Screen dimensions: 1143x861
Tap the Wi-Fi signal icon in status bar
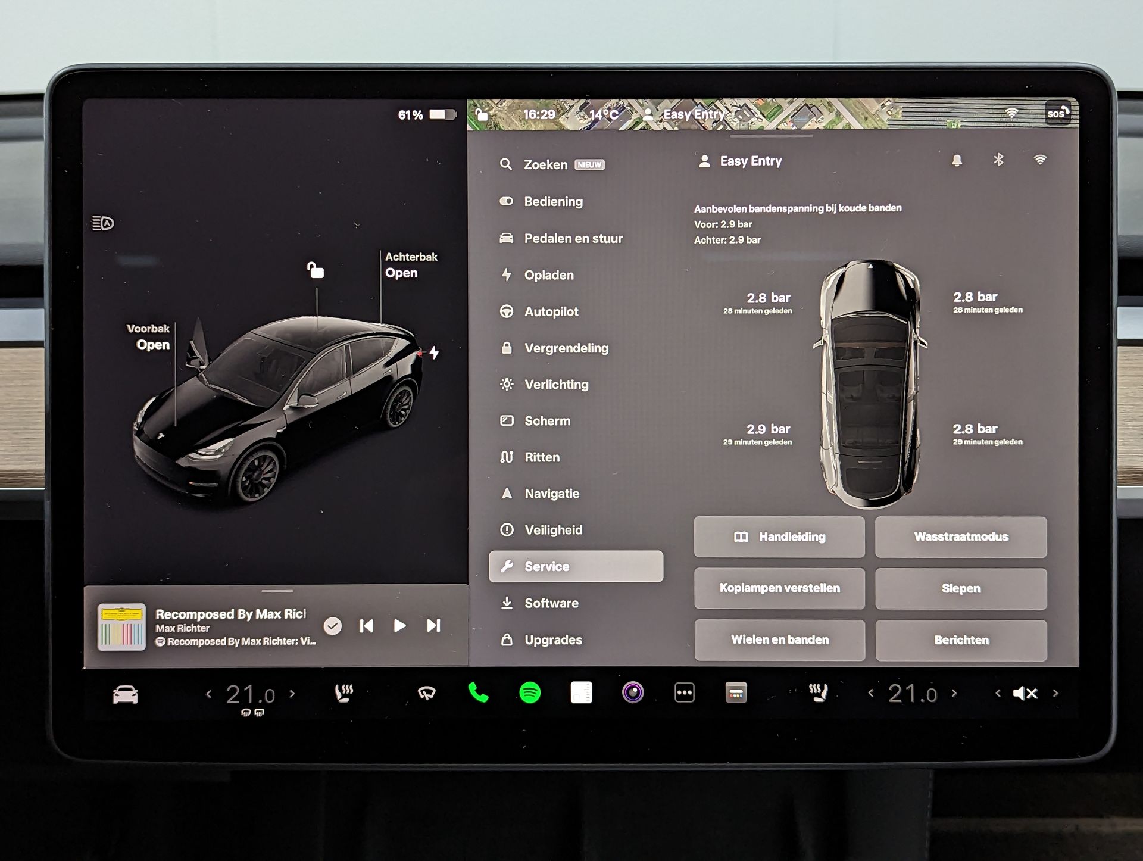[x=1011, y=113]
